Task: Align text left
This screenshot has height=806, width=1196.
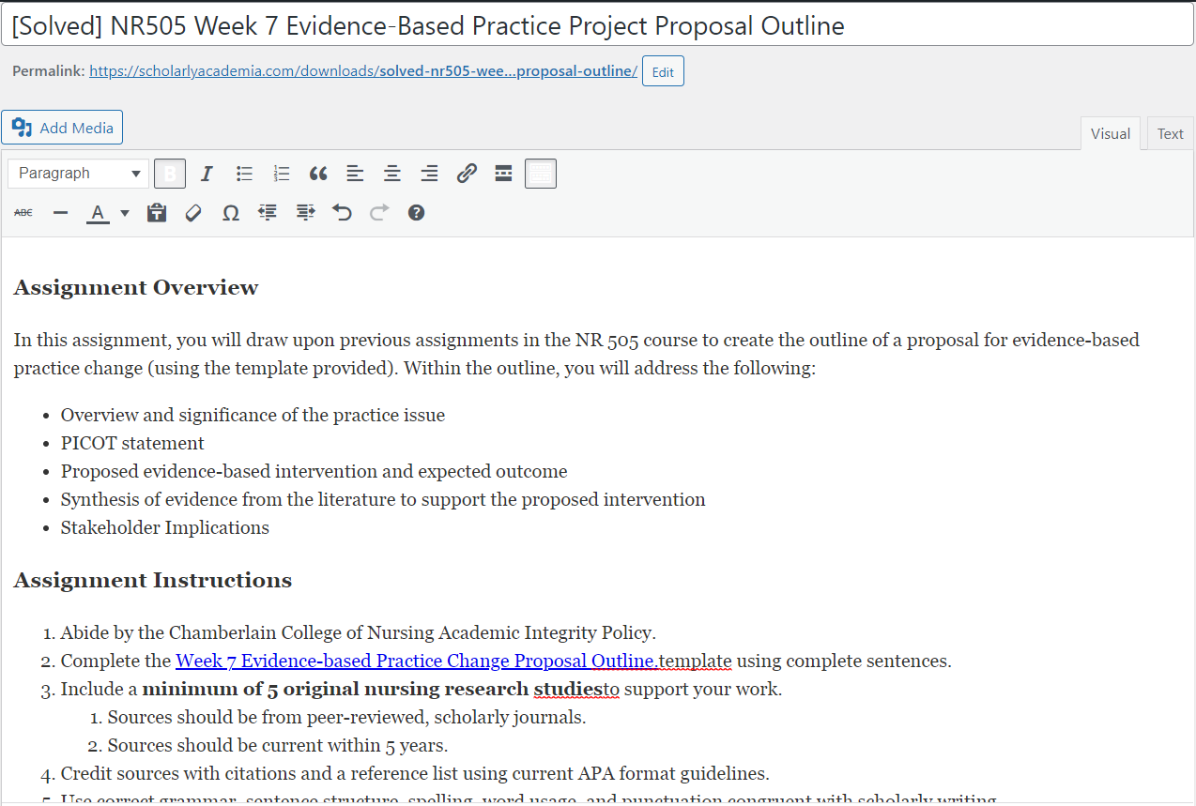Action: (355, 174)
